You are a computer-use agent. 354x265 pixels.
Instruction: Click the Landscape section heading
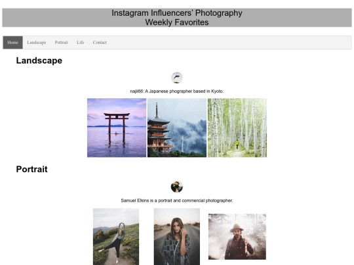point(39,60)
